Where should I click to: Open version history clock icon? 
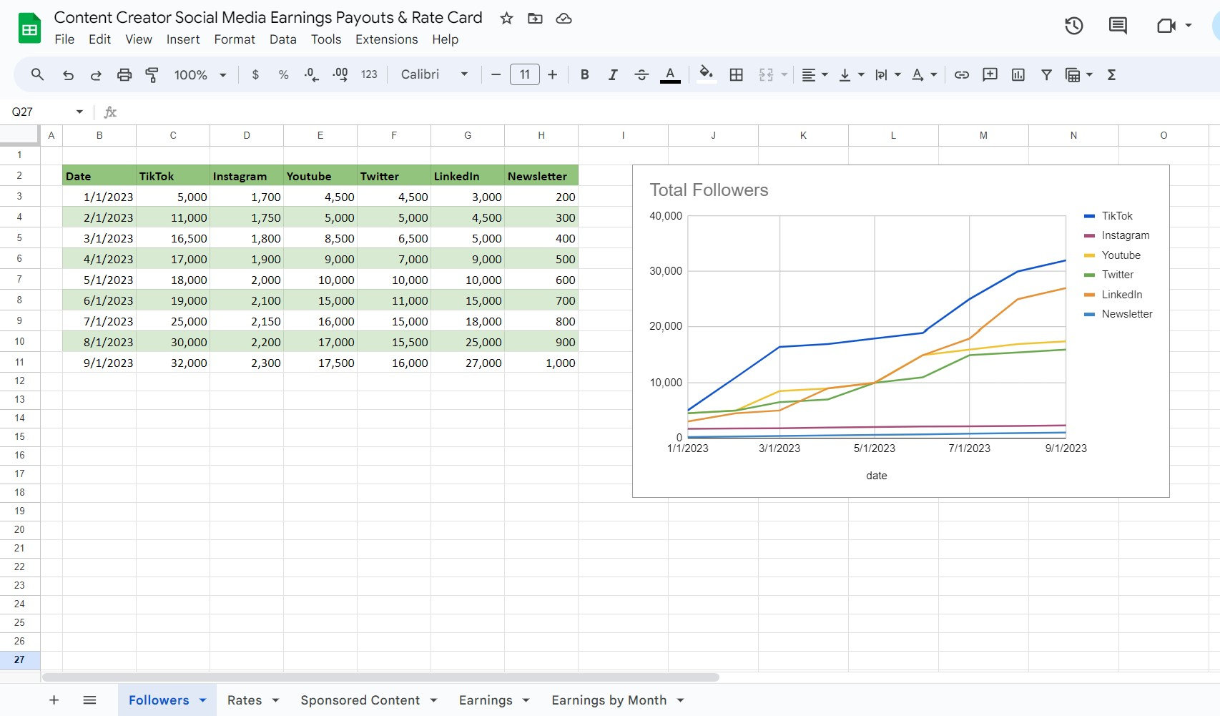click(x=1073, y=26)
